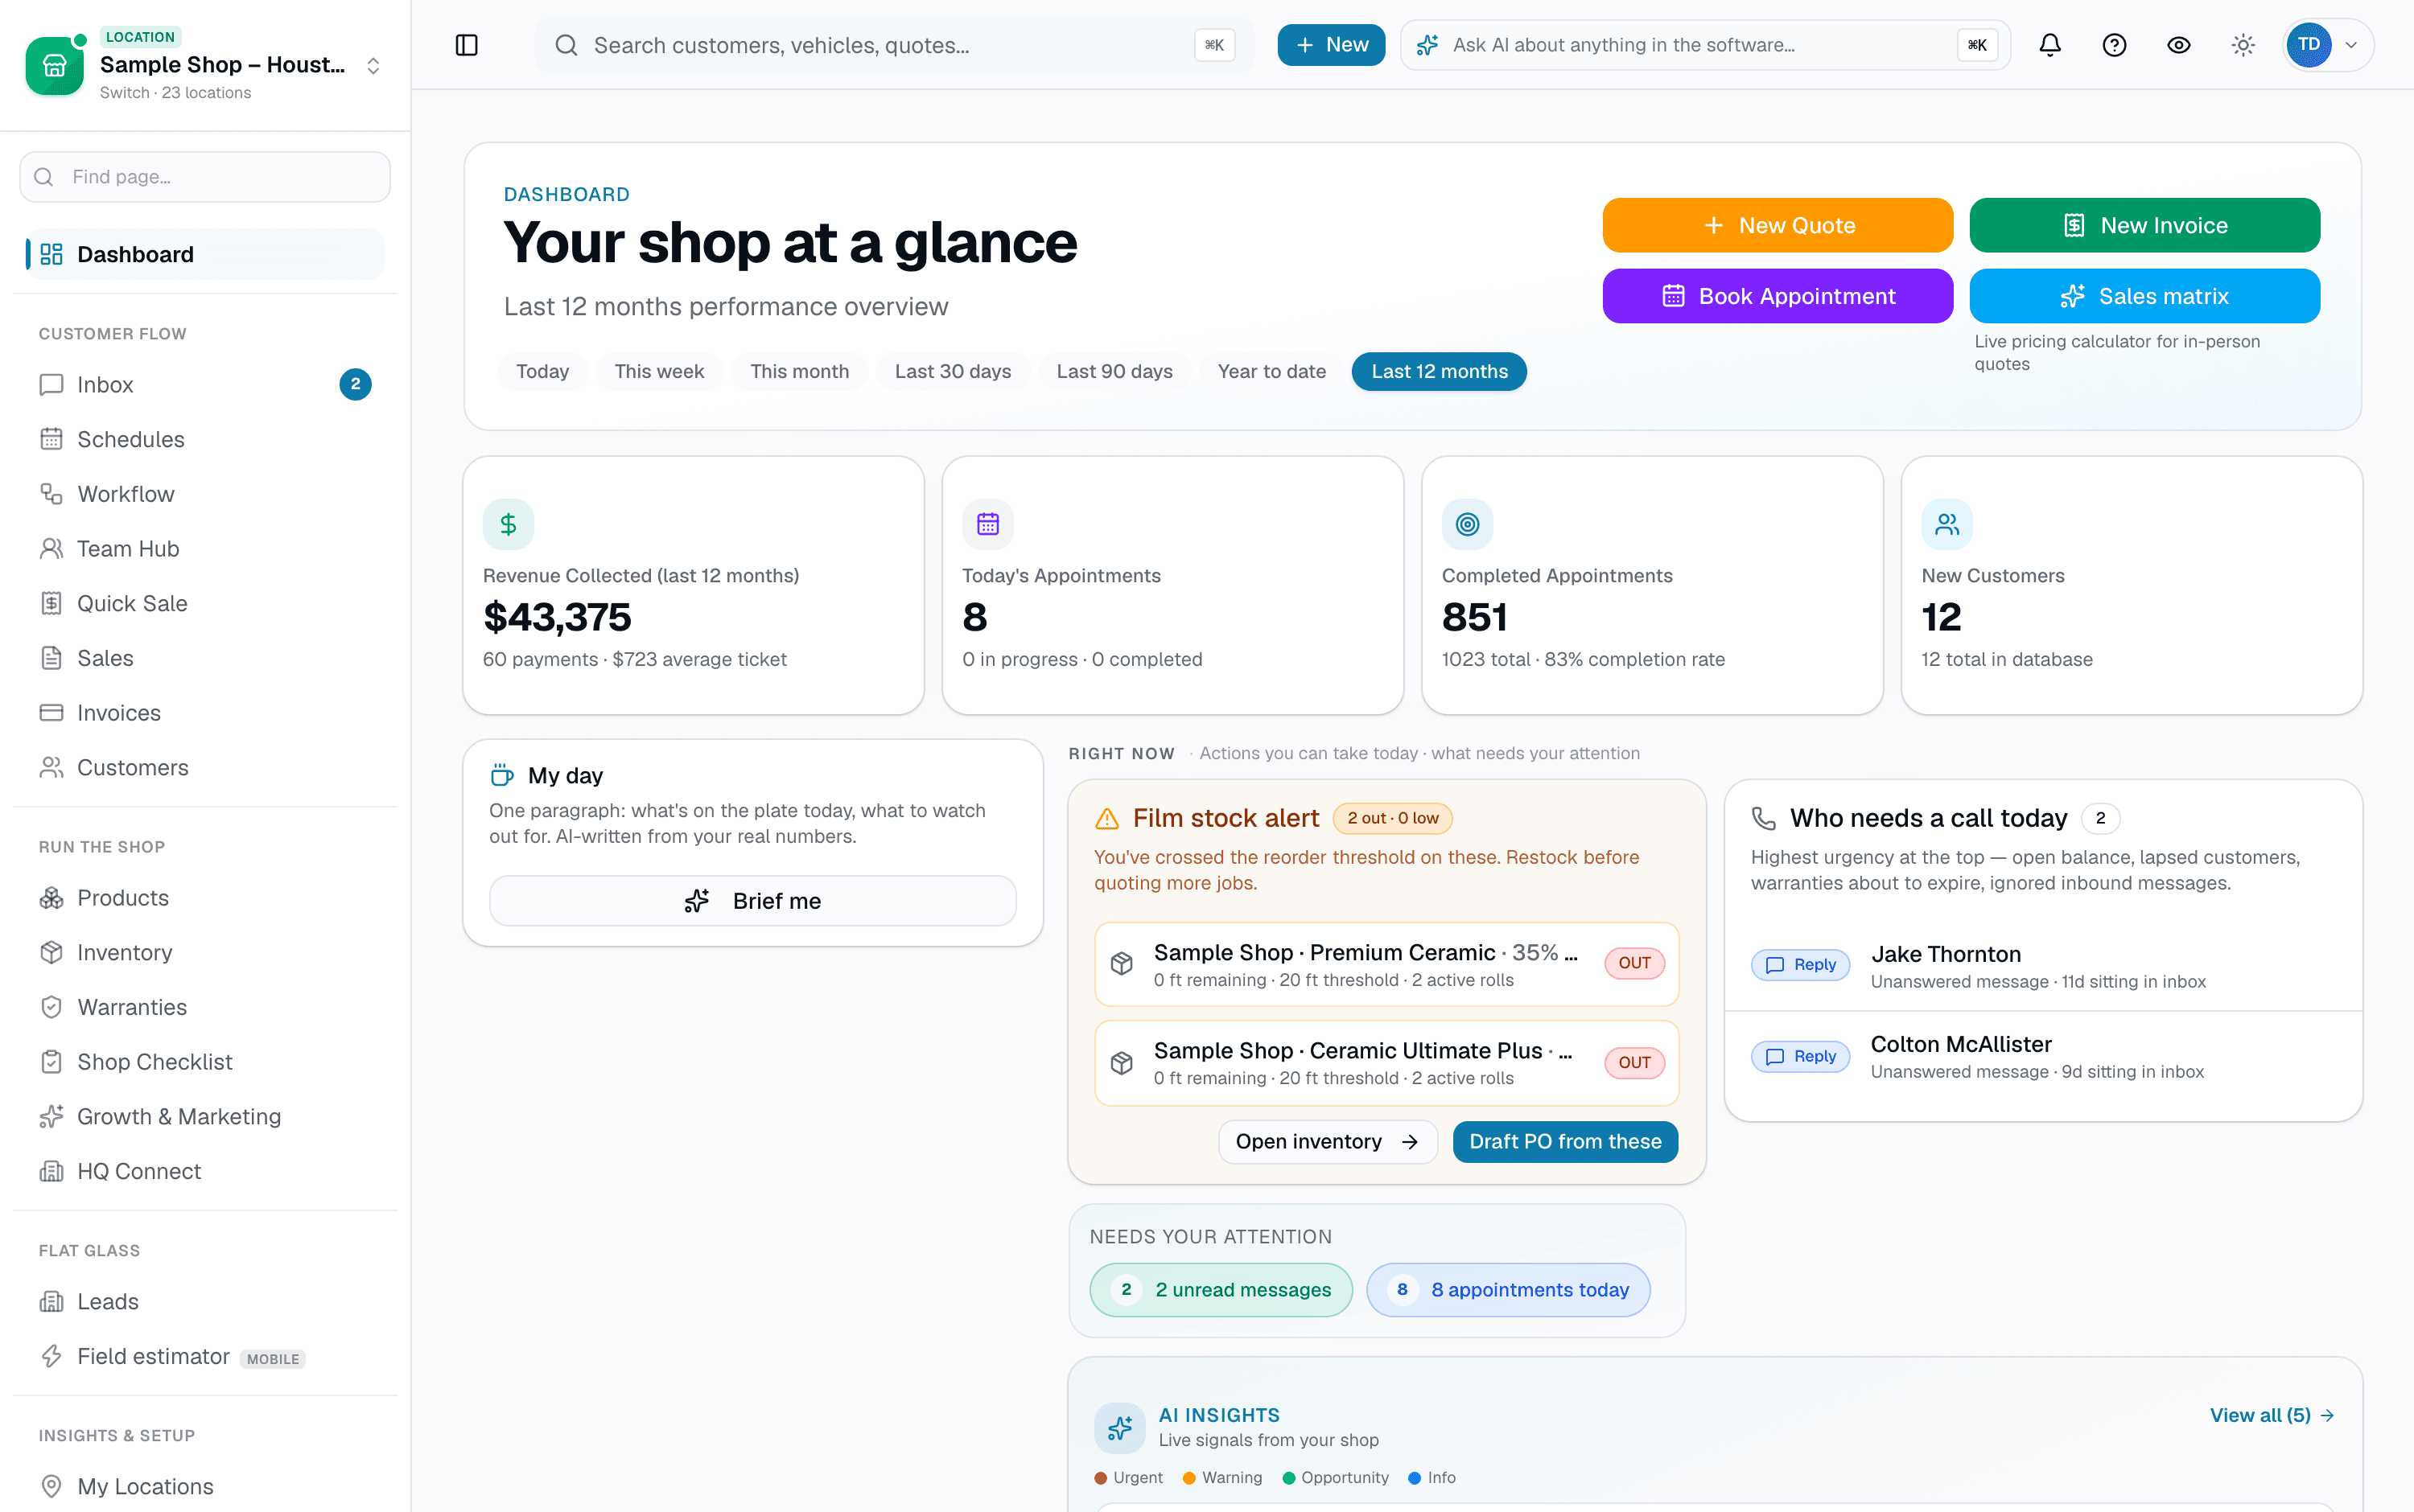The width and height of the screenshot is (2414, 1512).
Task: Click the Brief me button
Action: [x=752, y=901]
